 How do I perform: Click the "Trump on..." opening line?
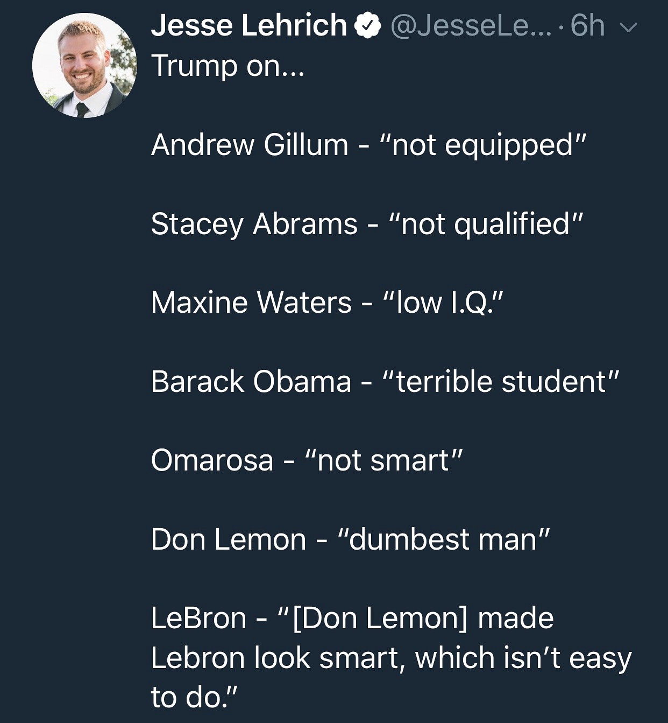(228, 66)
